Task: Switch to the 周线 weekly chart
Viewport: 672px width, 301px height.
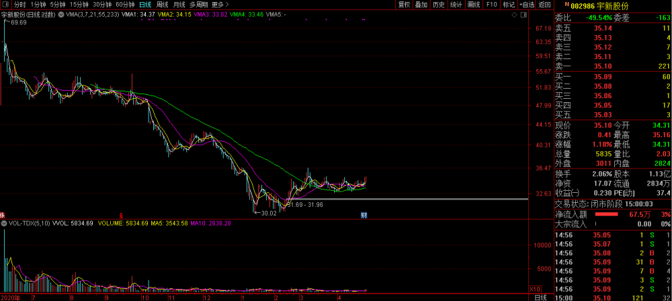Action: click(x=163, y=5)
